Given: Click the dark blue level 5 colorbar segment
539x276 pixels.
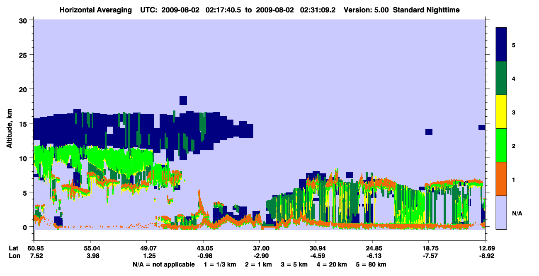Looking at the screenshot, I should tap(501, 45).
